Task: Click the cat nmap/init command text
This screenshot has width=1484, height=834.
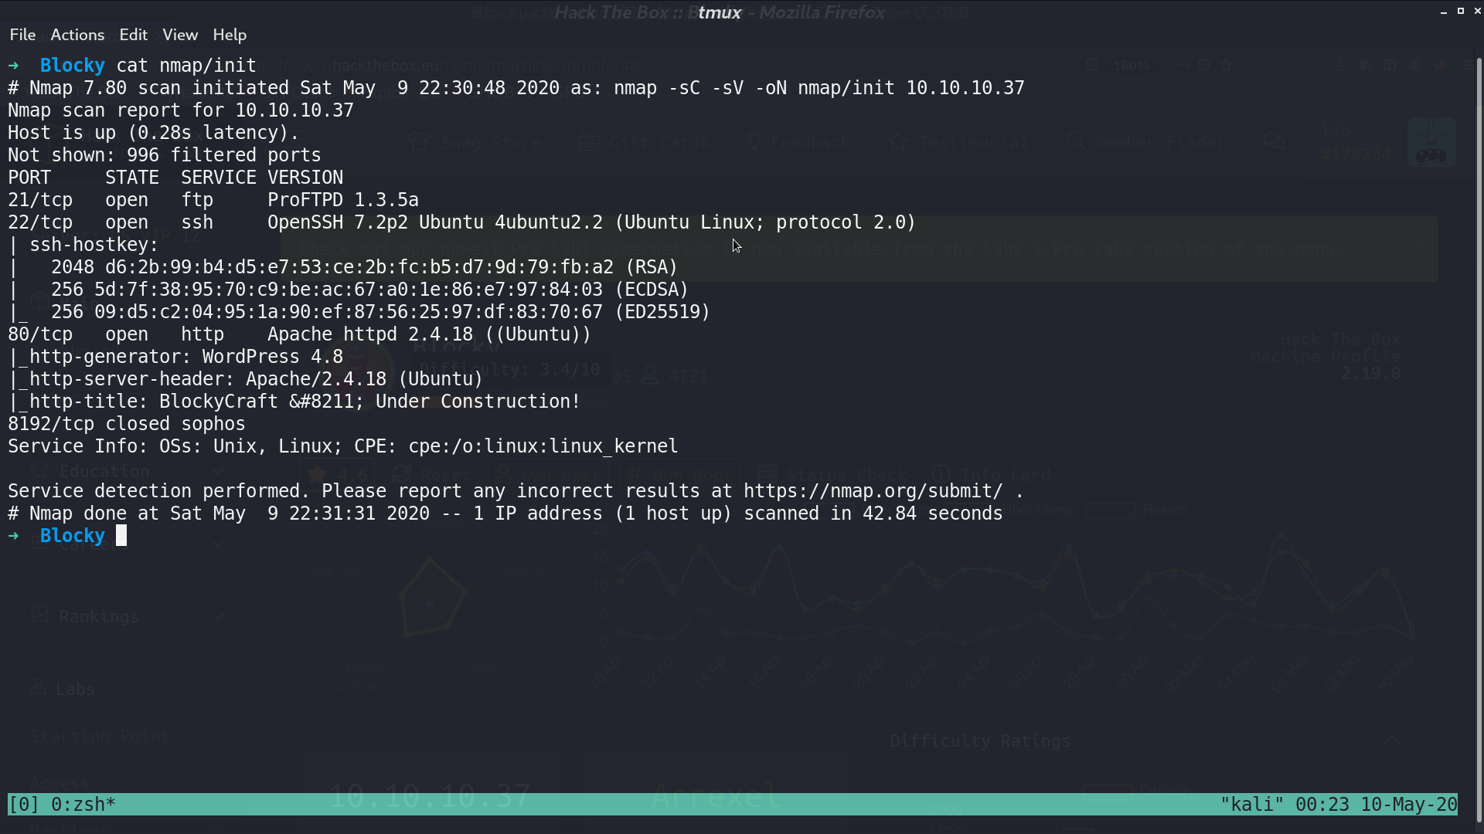Action: click(x=186, y=66)
